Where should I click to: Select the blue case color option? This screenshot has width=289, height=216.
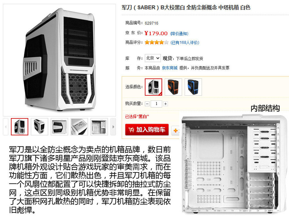(x=193, y=87)
